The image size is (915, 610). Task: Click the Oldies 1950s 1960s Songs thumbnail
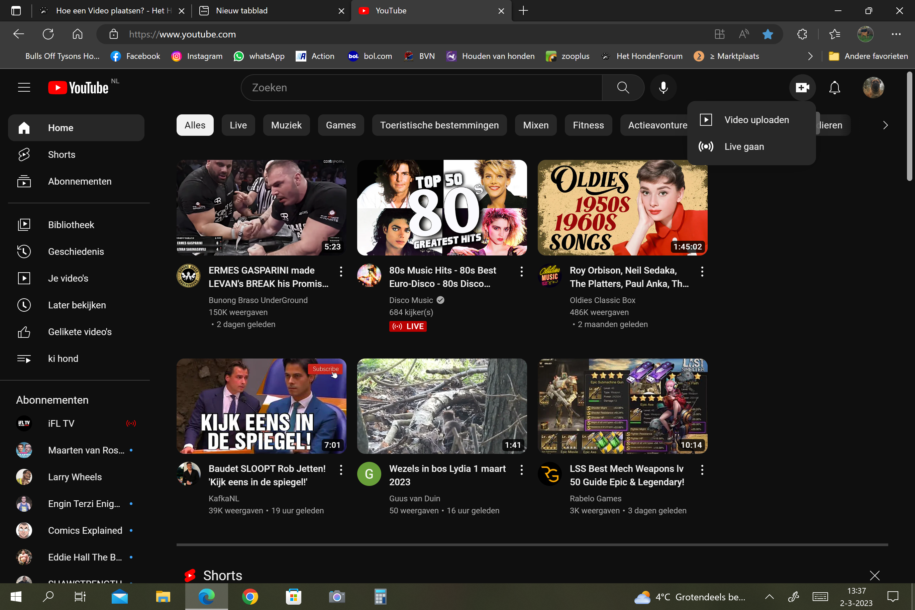point(622,207)
